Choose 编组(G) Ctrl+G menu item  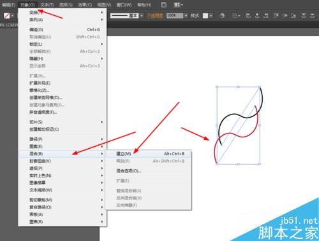63,30
